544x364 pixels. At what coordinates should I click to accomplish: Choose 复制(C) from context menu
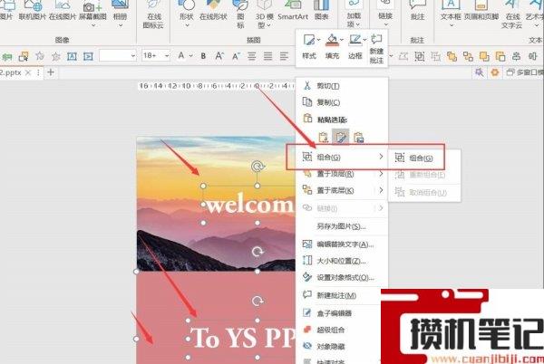click(x=344, y=102)
